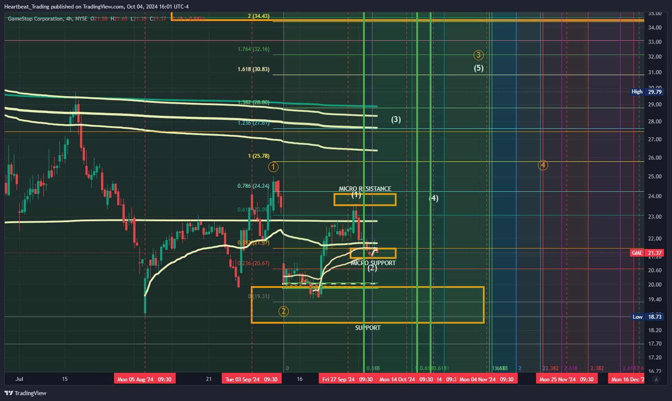Select the white (4) wave label

[434, 198]
